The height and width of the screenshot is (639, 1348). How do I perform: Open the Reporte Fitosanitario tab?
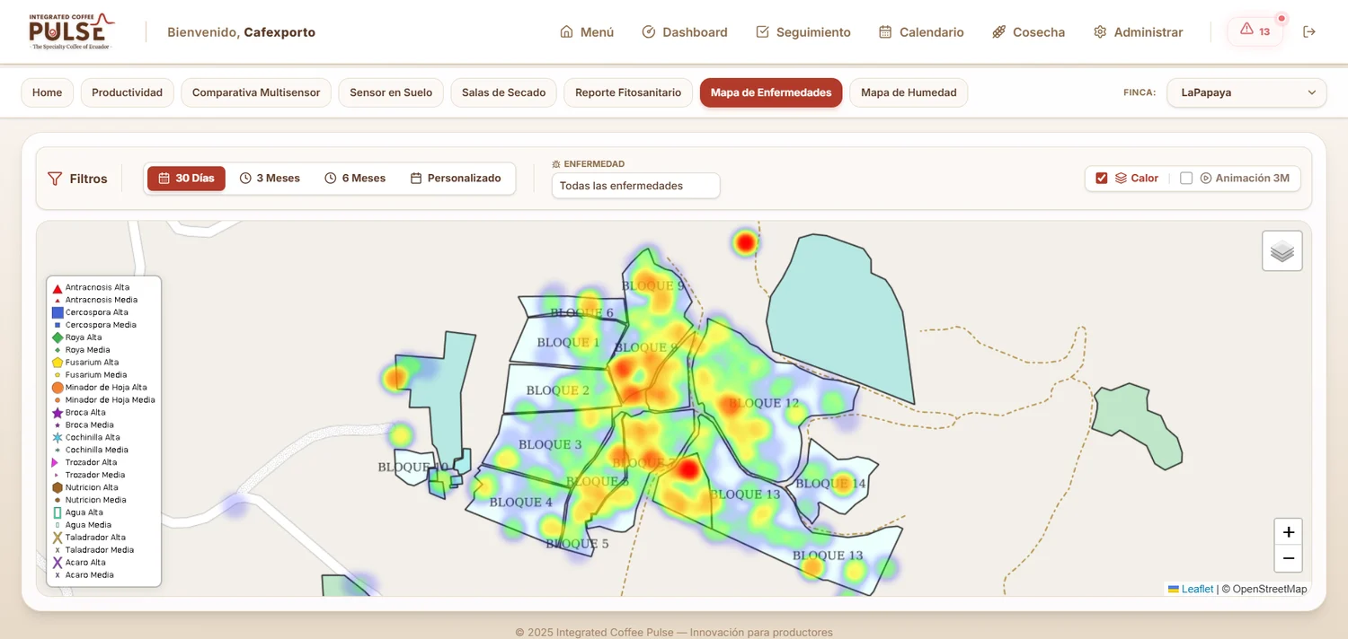click(628, 92)
